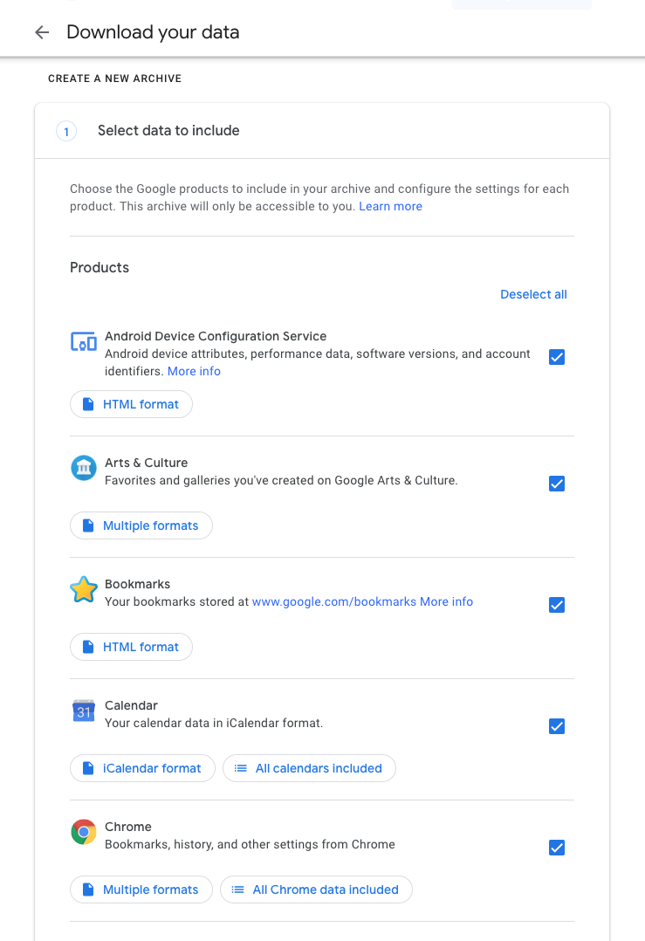This screenshot has height=941, width=645.
Task: Click the Arts & Culture museum icon
Action: (83, 469)
